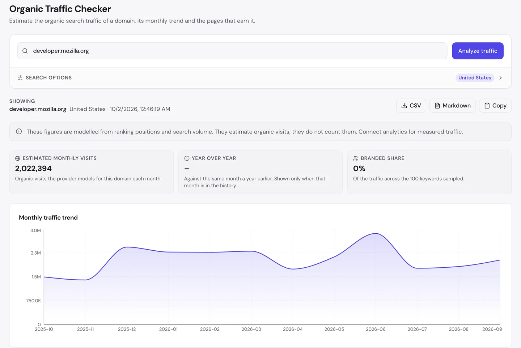Copy results to clipboard
The width and height of the screenshot is (521, 348).
tap(495, 106)
